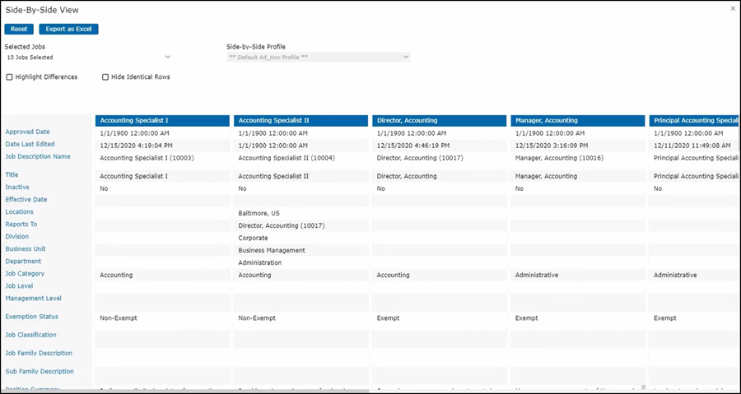This screenshot has width=741, height=394.
Task: Click the Reset button
Action: pos(19,29)
